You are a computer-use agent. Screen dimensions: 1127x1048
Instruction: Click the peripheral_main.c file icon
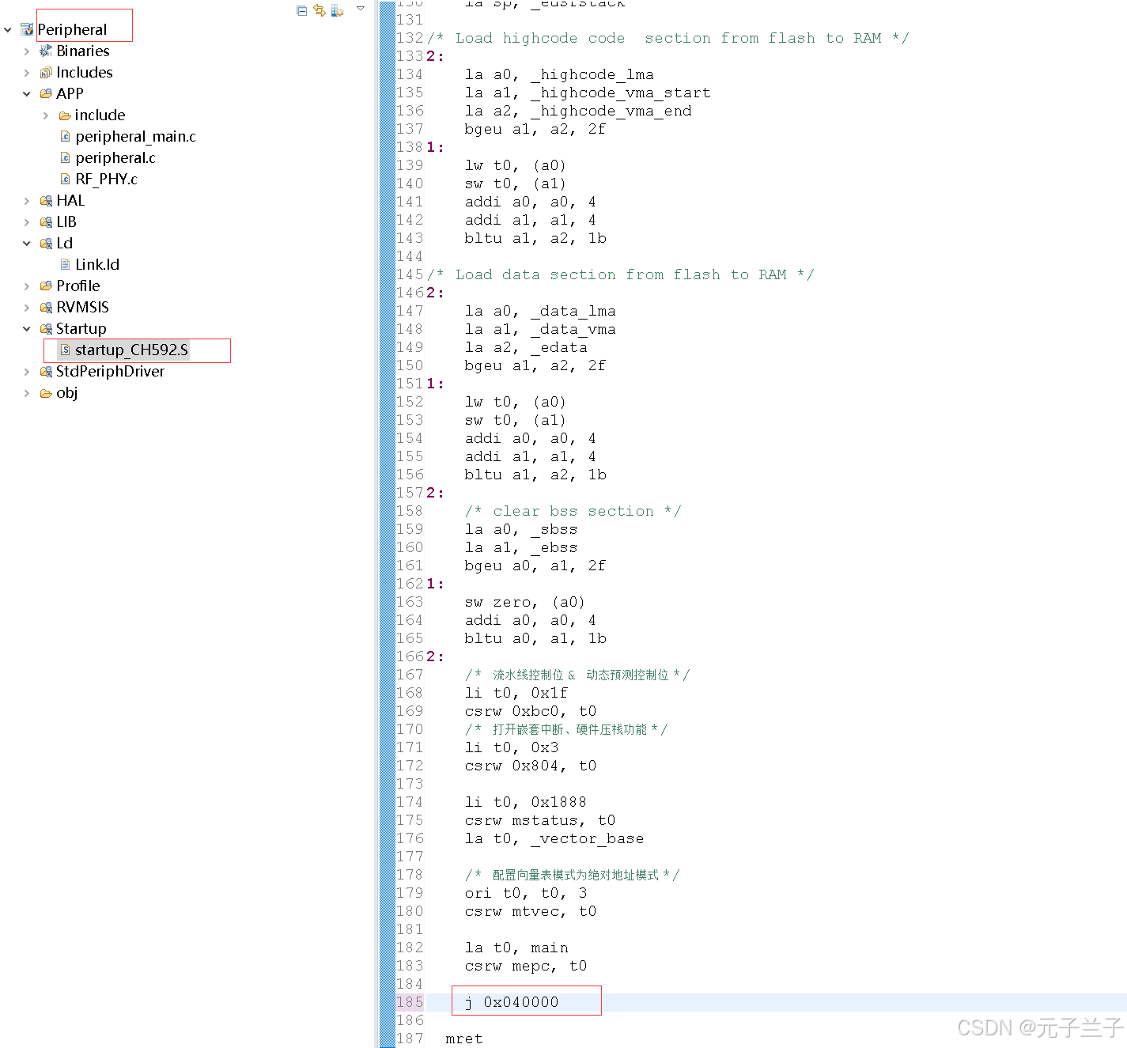[65, 137]
